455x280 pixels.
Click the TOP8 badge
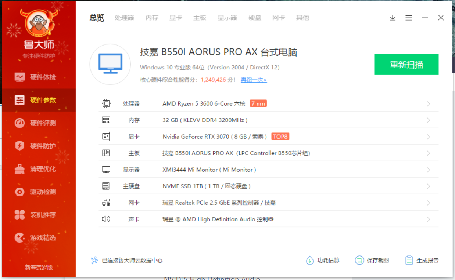coord(280,137)
